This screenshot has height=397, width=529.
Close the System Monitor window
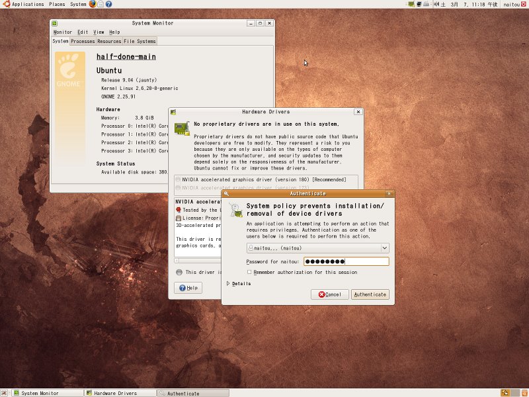tap(269, 23)
